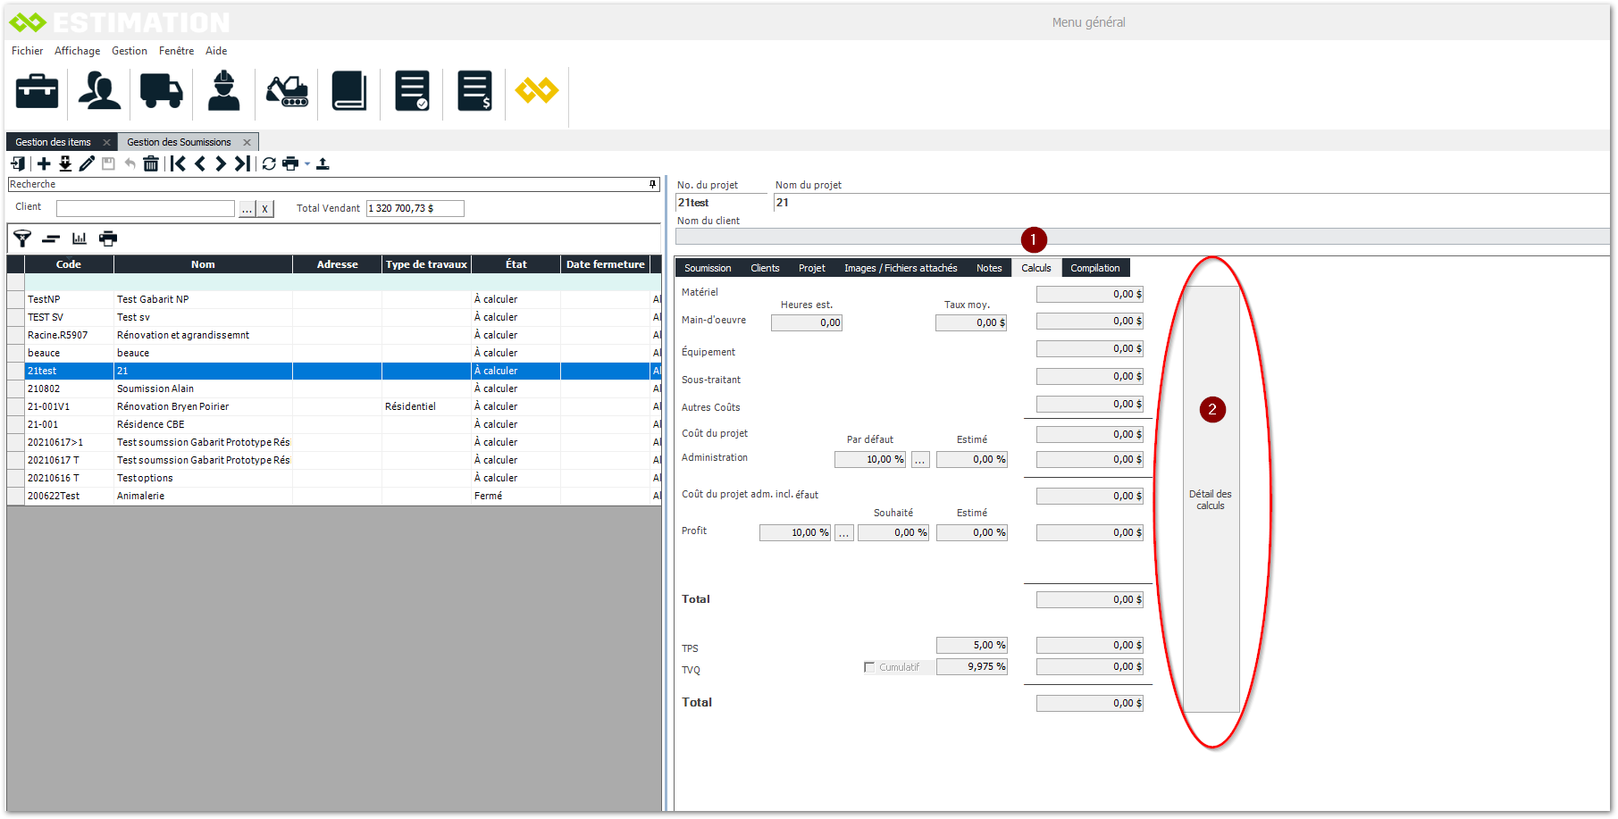Click the Détail des calculs button

(x=1211, y=499)
